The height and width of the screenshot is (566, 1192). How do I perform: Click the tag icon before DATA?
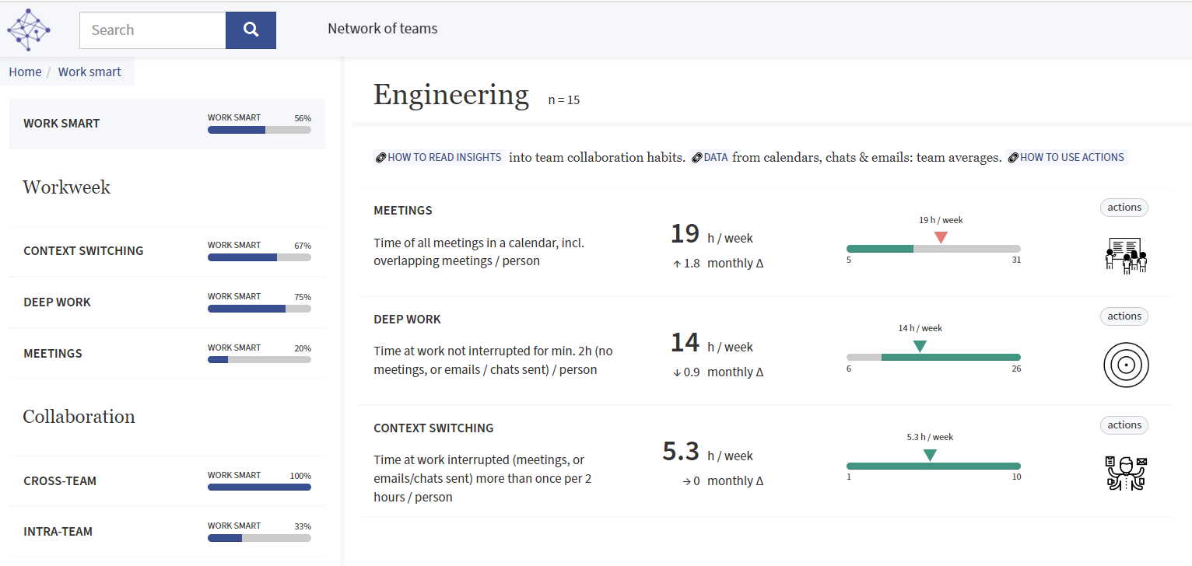(696, 157)
